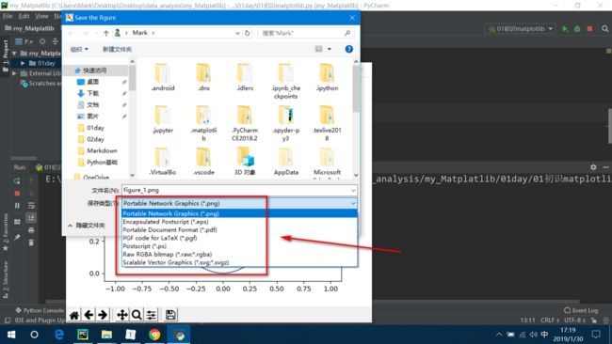Image resolution: width=612 pixels, height=344 pixels.
Task: Select Postscript (*.ps) option
Action: coord(240,246)
